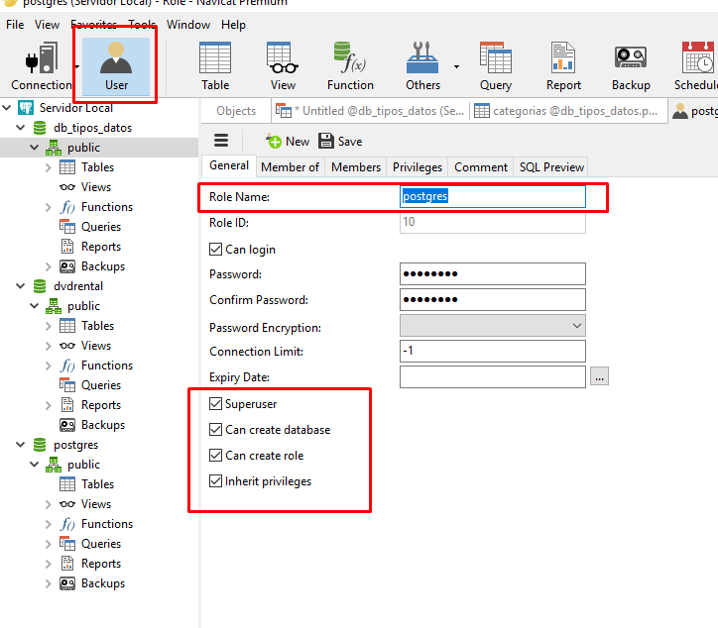Toggle Can create database checkbox

(215, 430)
